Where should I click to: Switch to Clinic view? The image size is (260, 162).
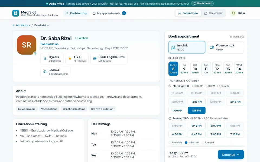213,13
